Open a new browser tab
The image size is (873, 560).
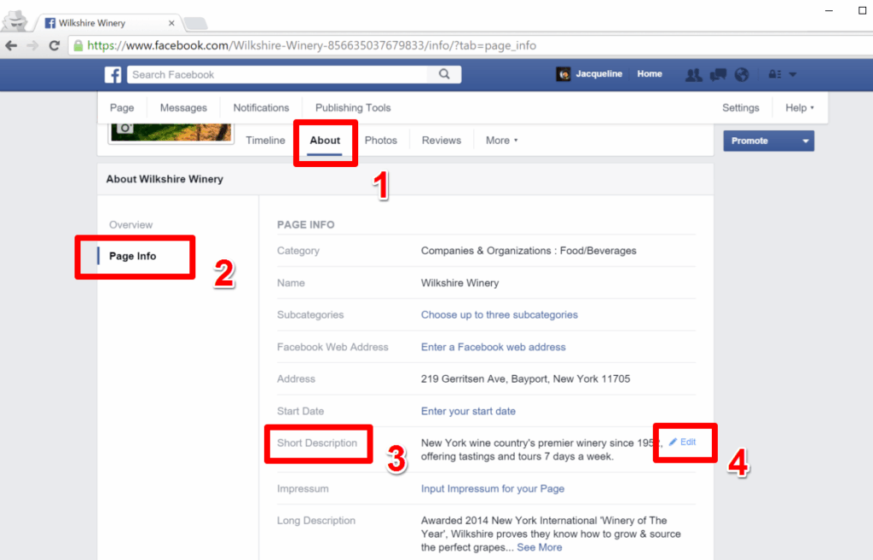tap(195, 23)
